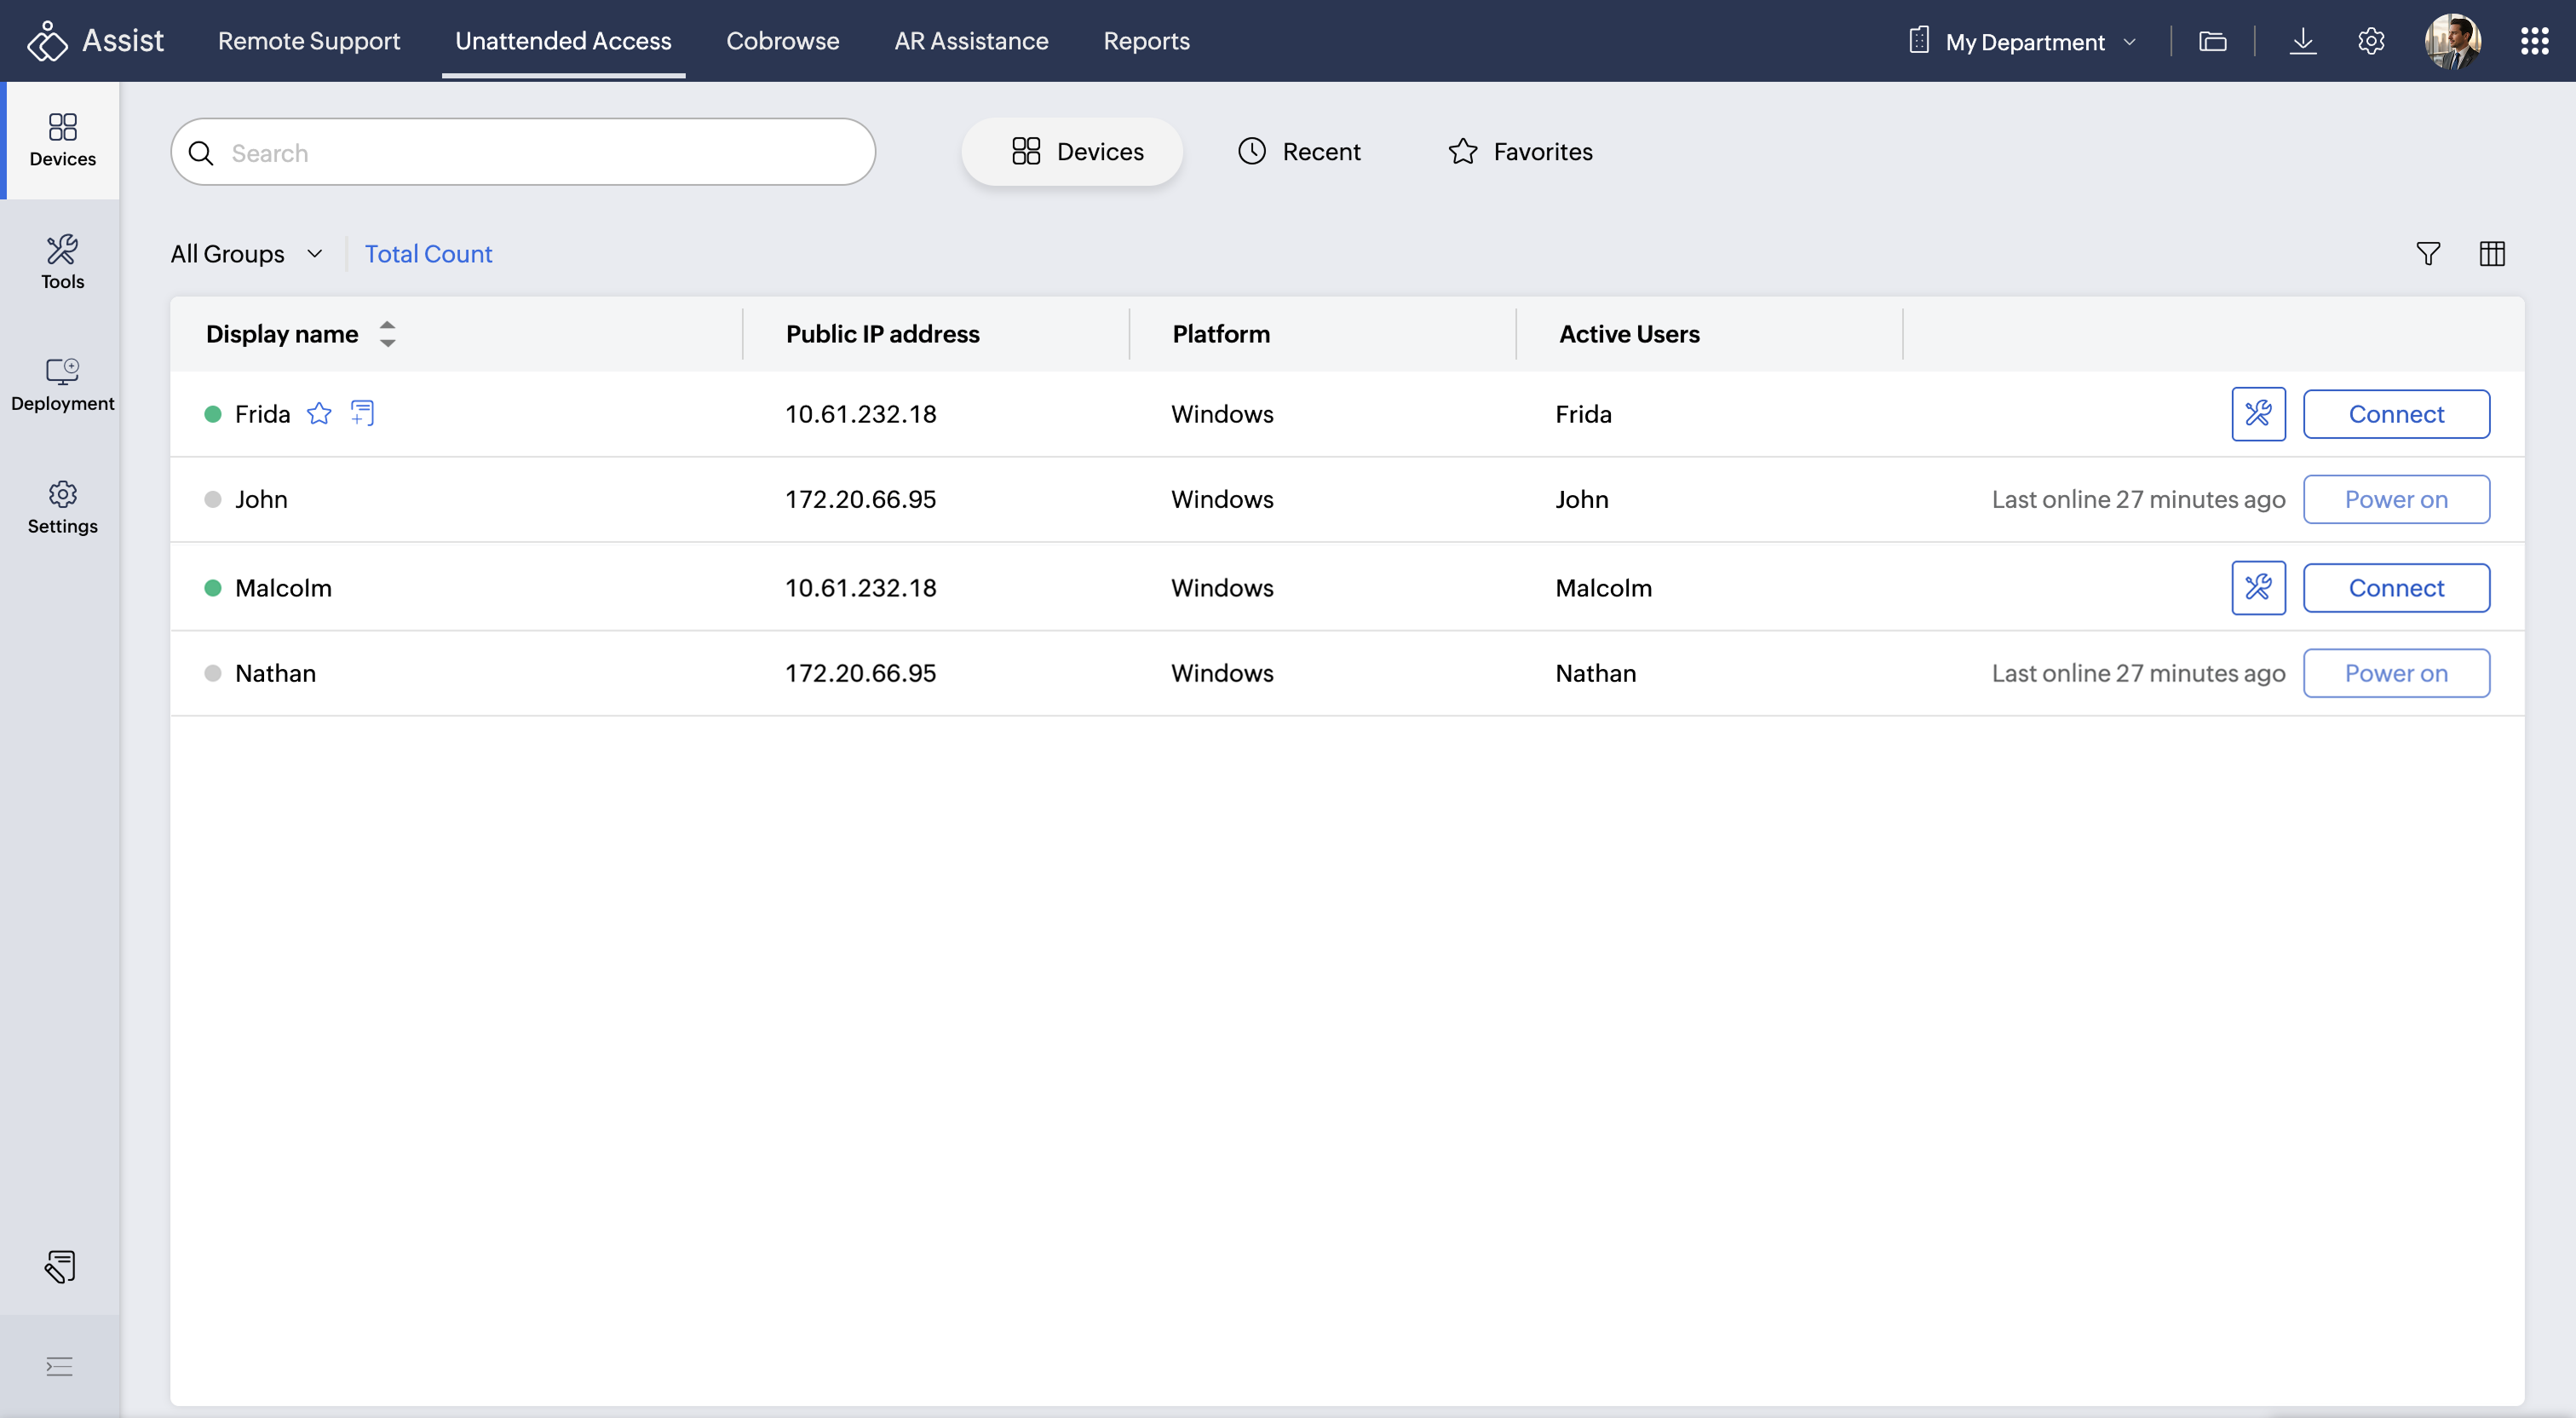Open the column chooser grid icon
The height and width of the screenshot is (1418, 2576).
(x=2491, y=253)
